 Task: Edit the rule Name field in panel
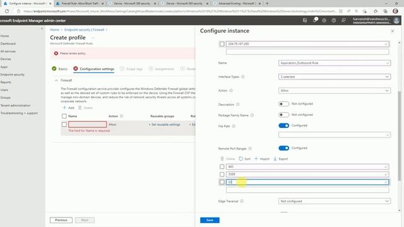coord(335,63)
